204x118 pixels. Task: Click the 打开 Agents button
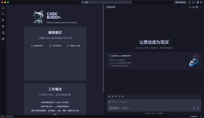(180, 2)
